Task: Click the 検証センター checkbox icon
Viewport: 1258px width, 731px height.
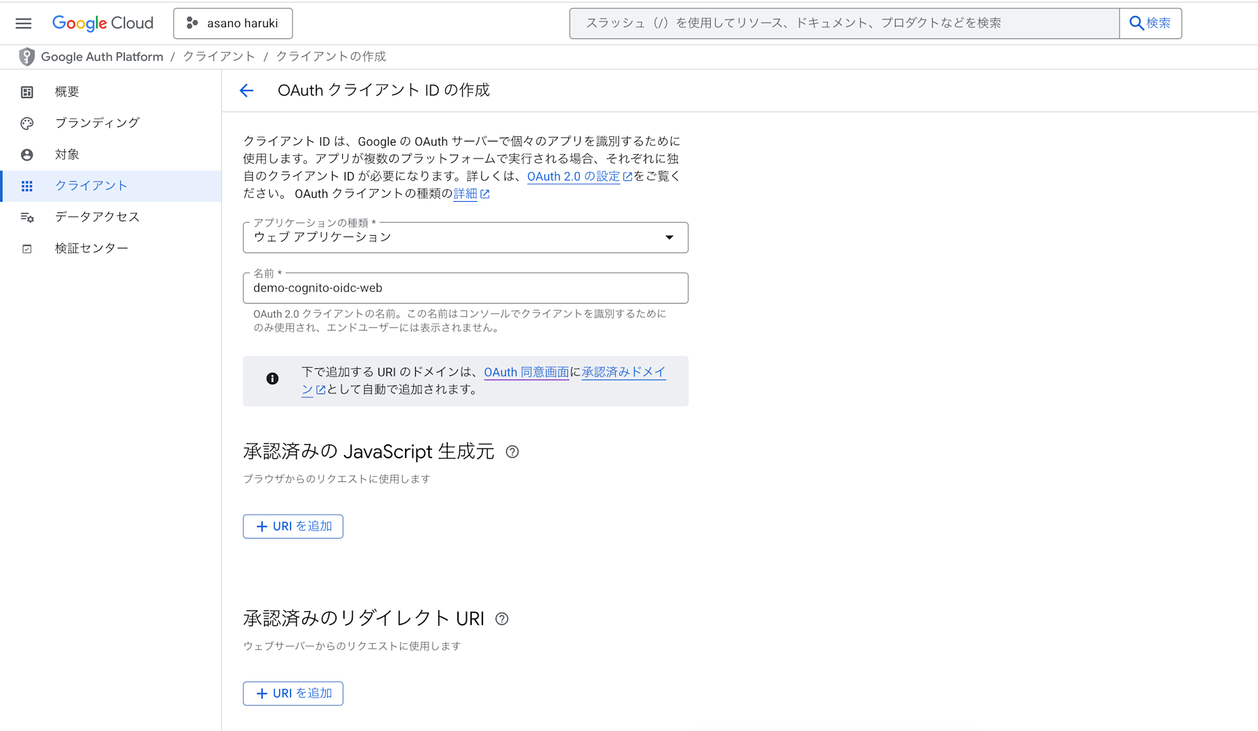Action: (27, 249)
